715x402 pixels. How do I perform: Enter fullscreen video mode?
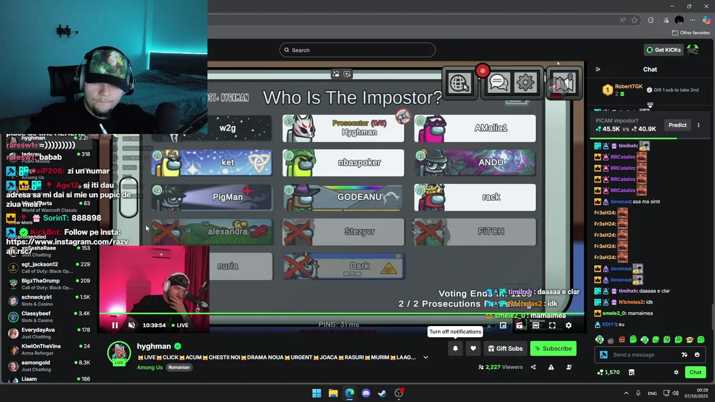pos(552,326)
